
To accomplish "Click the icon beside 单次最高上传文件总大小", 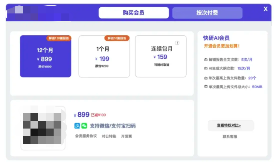I will [206, 86].
